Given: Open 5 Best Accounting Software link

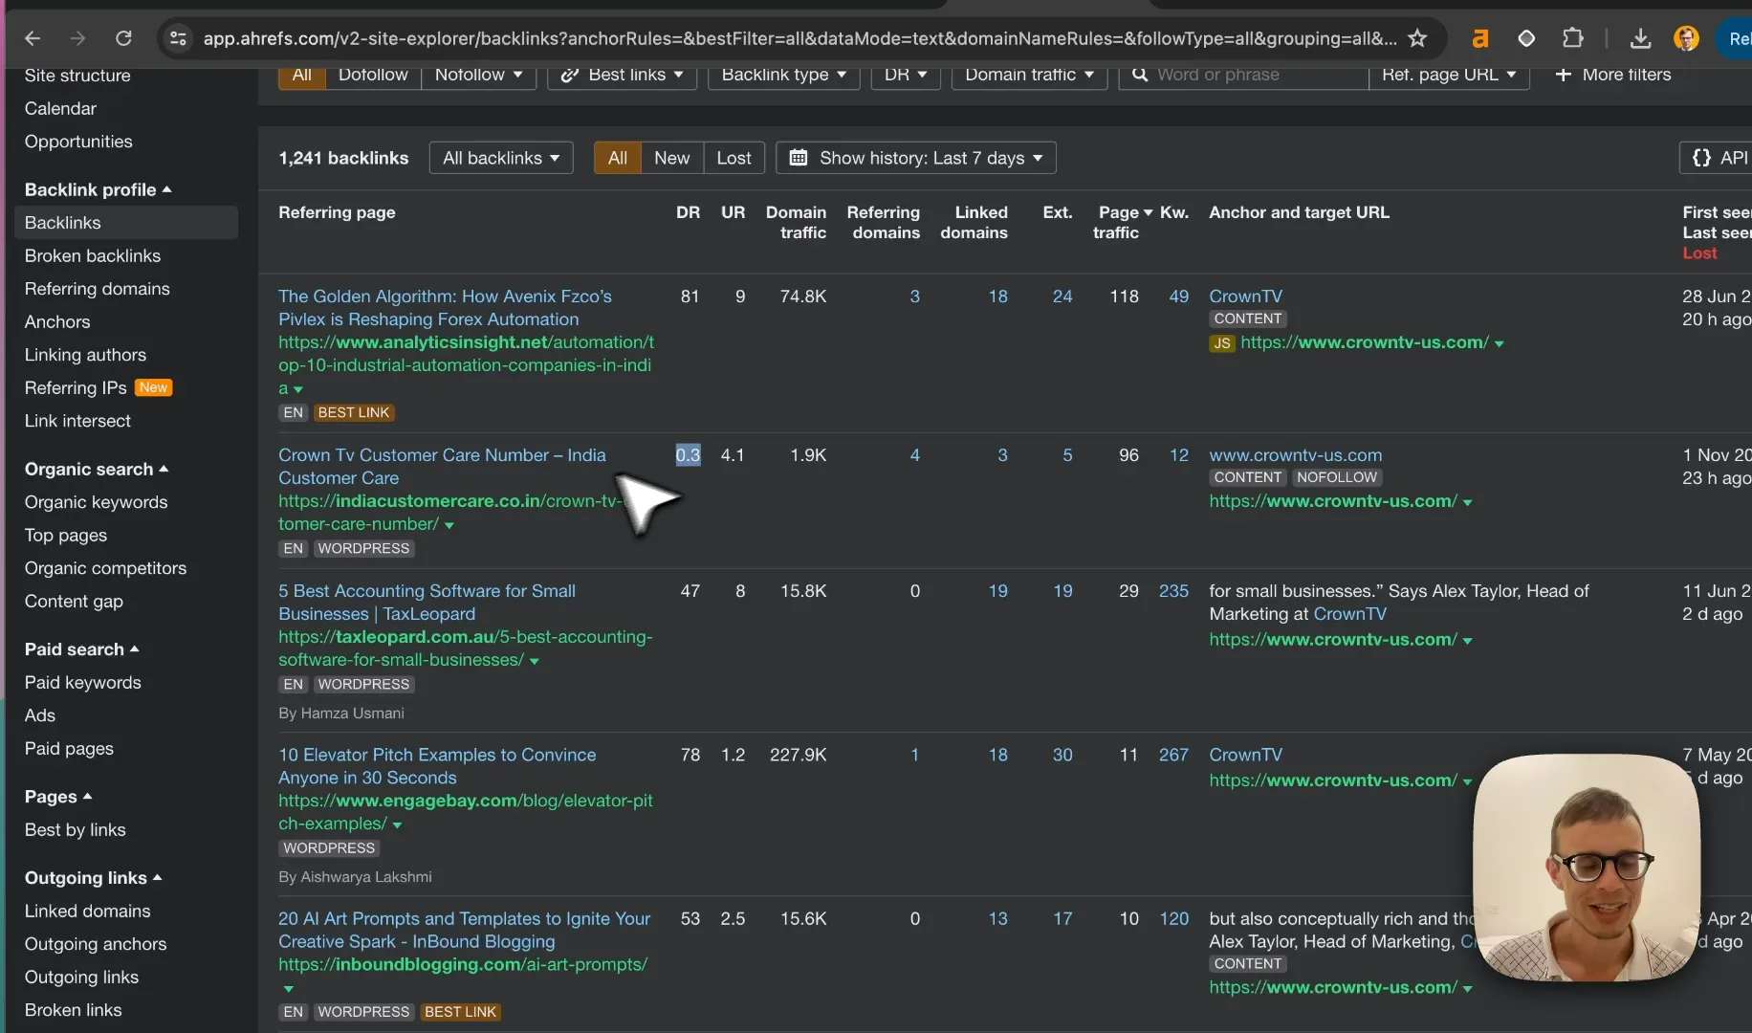Looking at the screenshot, I should 427,603.
